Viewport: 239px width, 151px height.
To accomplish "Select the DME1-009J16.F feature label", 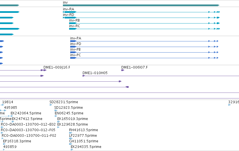I will 57,67.
